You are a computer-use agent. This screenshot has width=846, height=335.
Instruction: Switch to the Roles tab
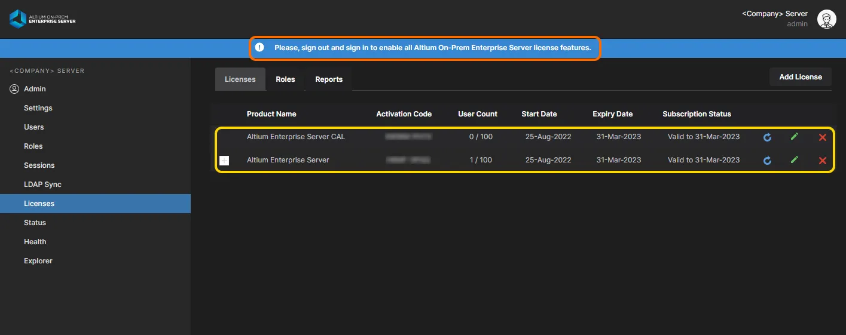click(285, 79)
